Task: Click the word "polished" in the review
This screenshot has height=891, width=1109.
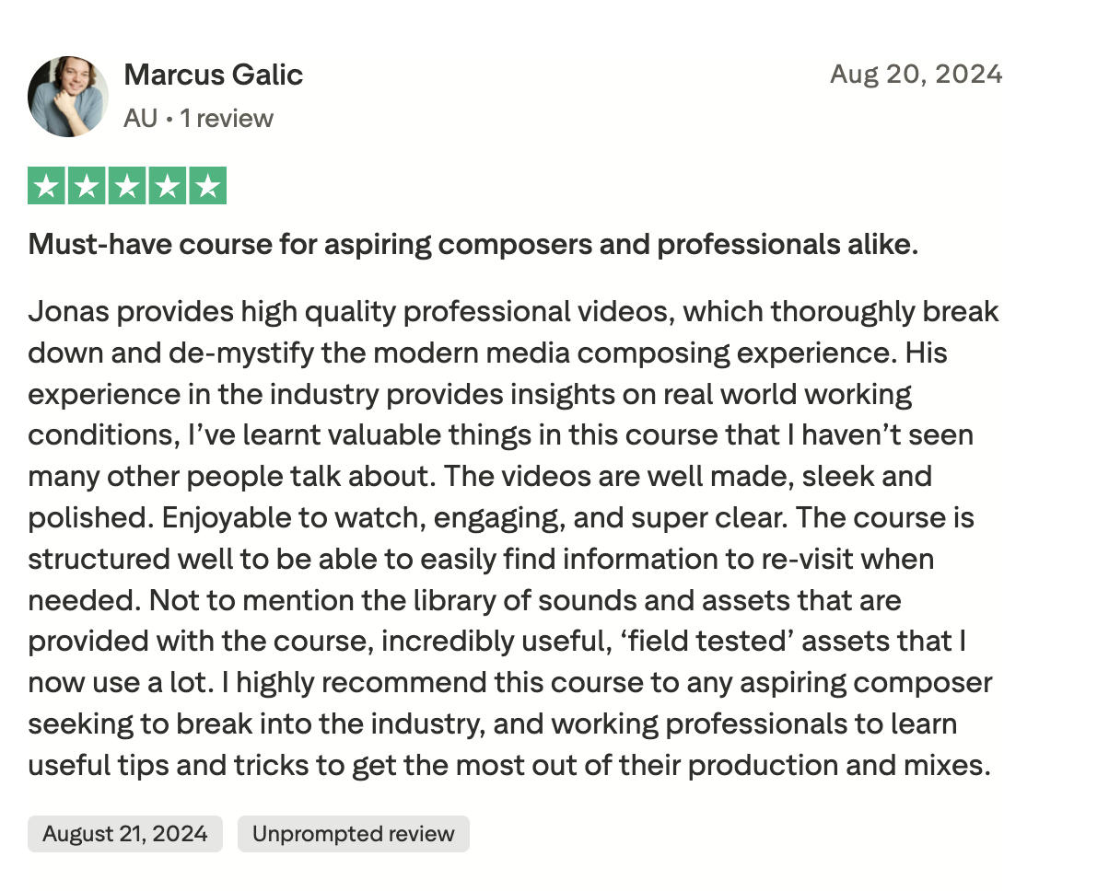Action: point(86,517)
